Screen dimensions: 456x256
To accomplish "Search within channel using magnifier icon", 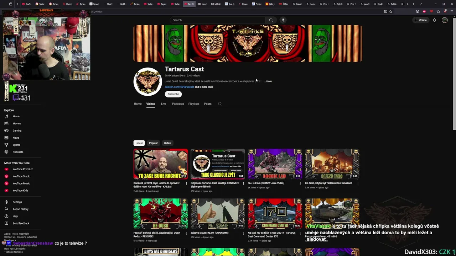I will click(219, 104).
